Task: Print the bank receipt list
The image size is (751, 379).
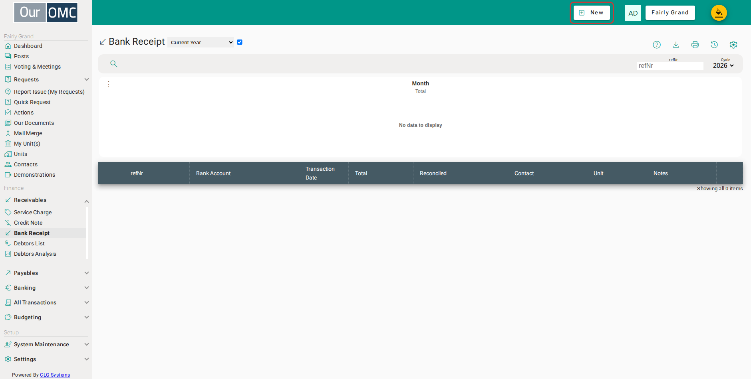Action: [x=695, y=45]
